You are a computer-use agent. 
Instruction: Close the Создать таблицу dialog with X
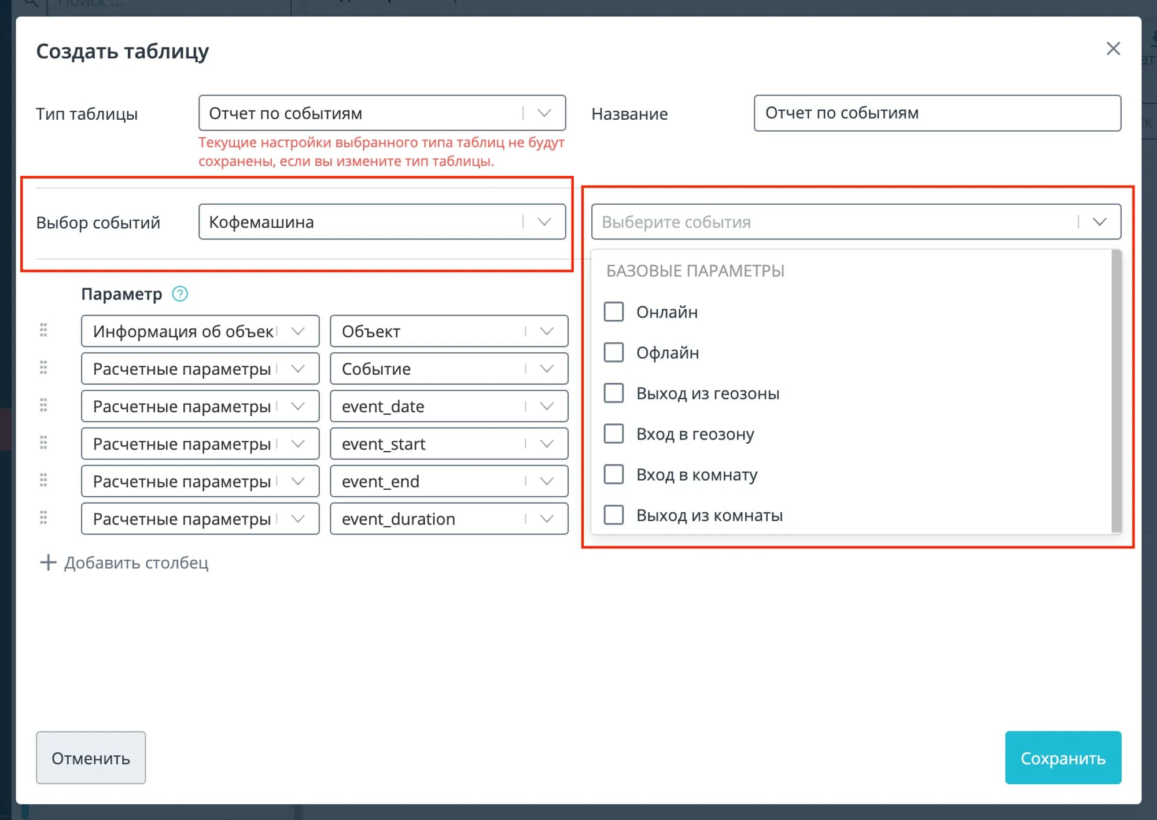1113,49
